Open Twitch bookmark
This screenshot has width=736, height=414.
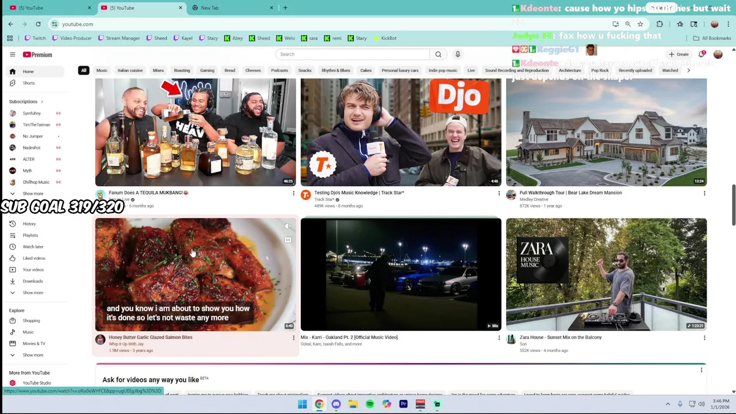[x=34, y=38]
